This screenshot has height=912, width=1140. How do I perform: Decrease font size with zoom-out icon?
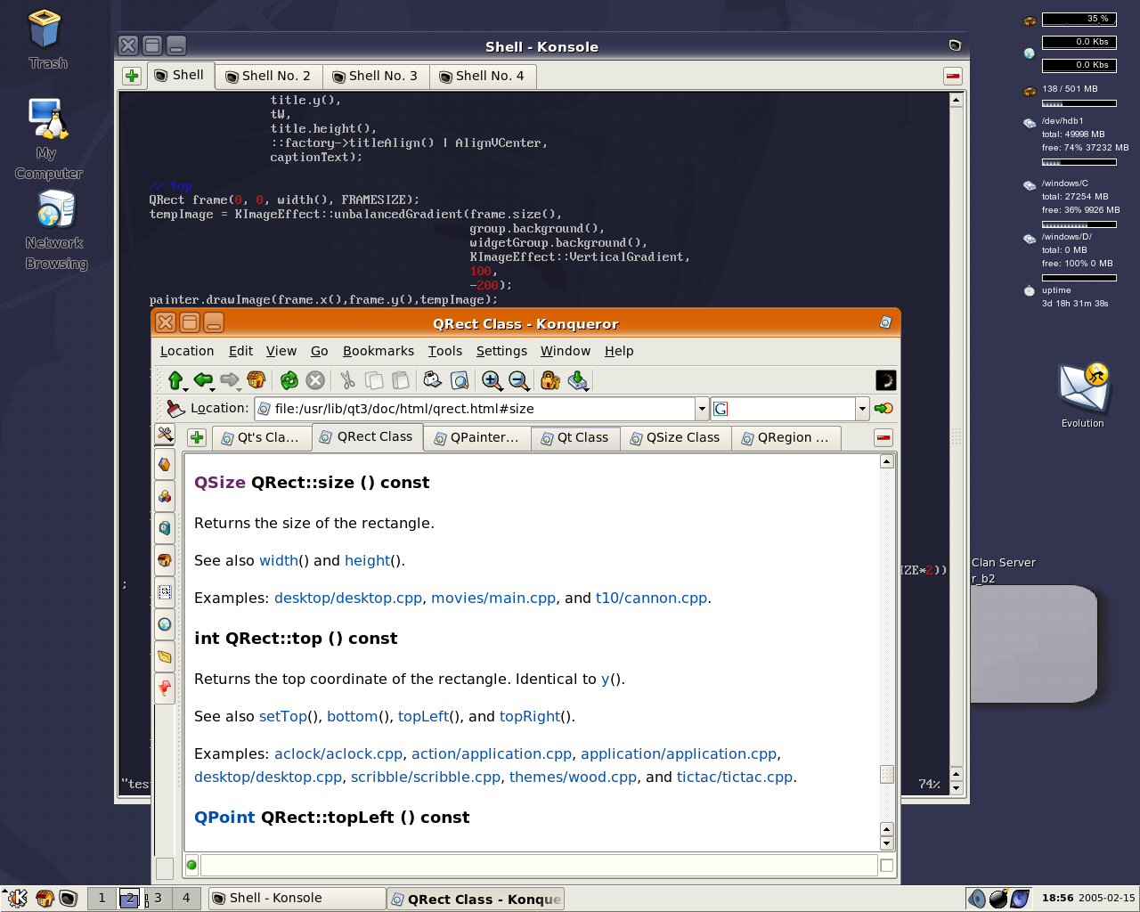click(519, 380)
